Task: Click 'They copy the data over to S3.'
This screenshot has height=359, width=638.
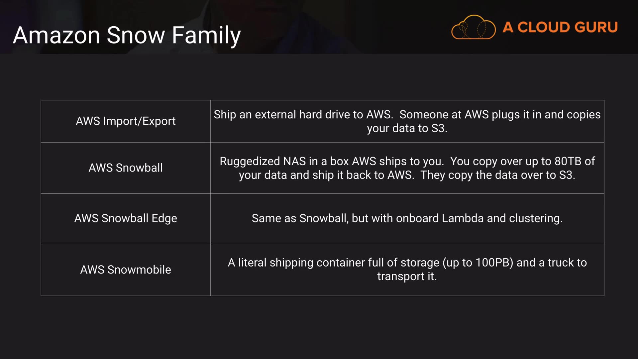Action: click(497, 175)
